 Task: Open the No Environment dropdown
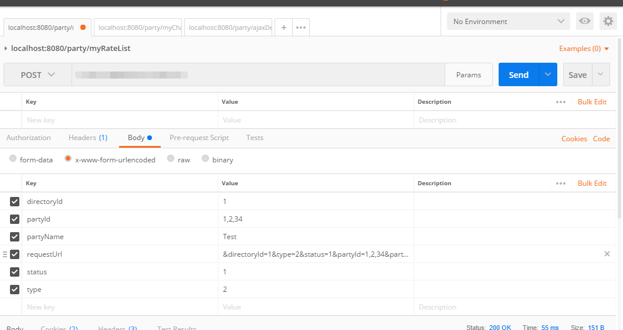pyautogui.click(x=509, y=22)
